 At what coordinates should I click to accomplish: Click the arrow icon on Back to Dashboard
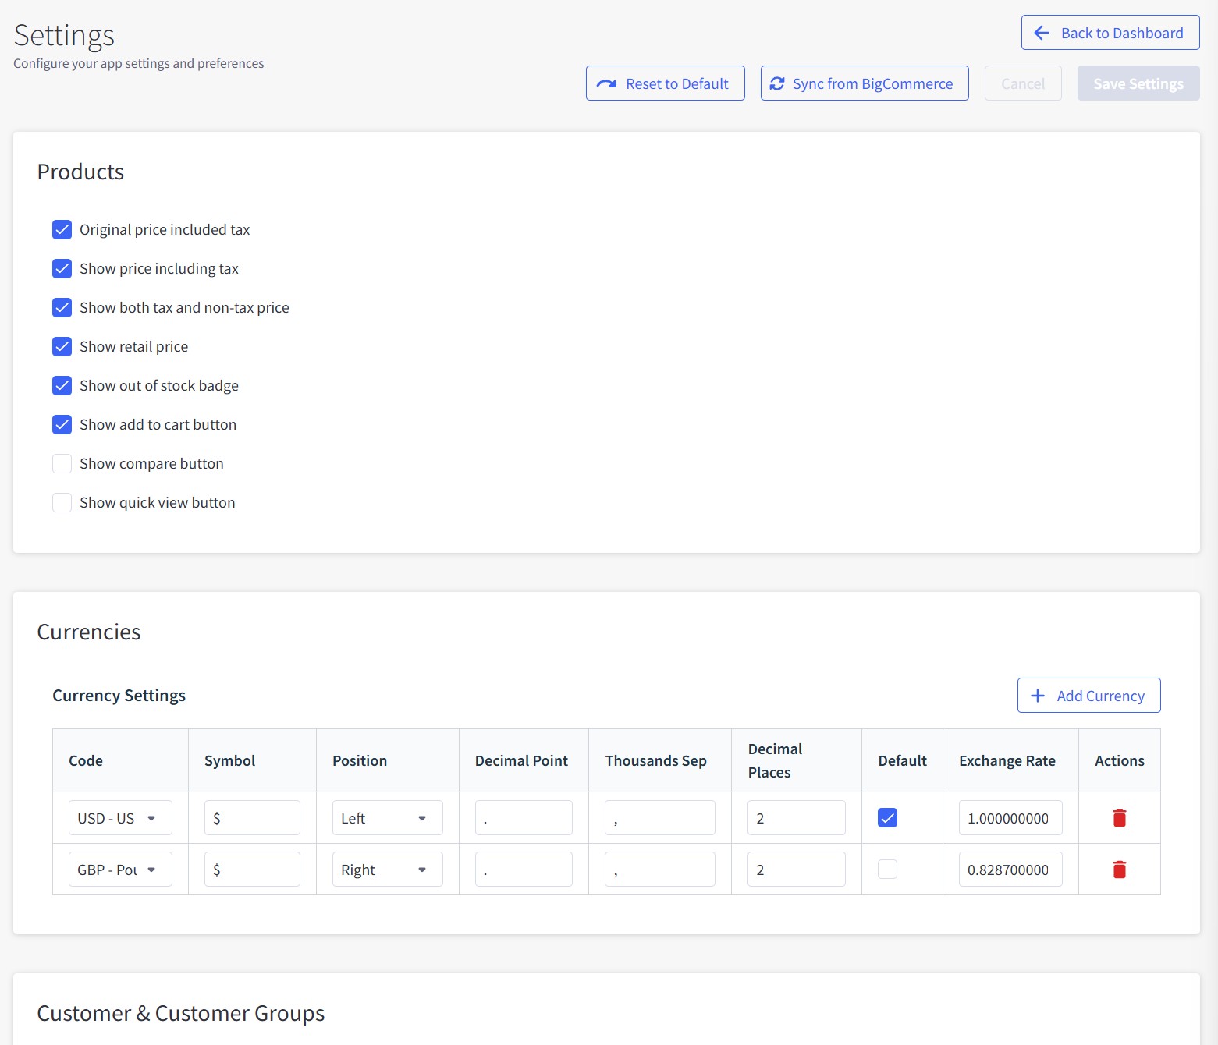pyautogui.click(x=1042, y=33)
